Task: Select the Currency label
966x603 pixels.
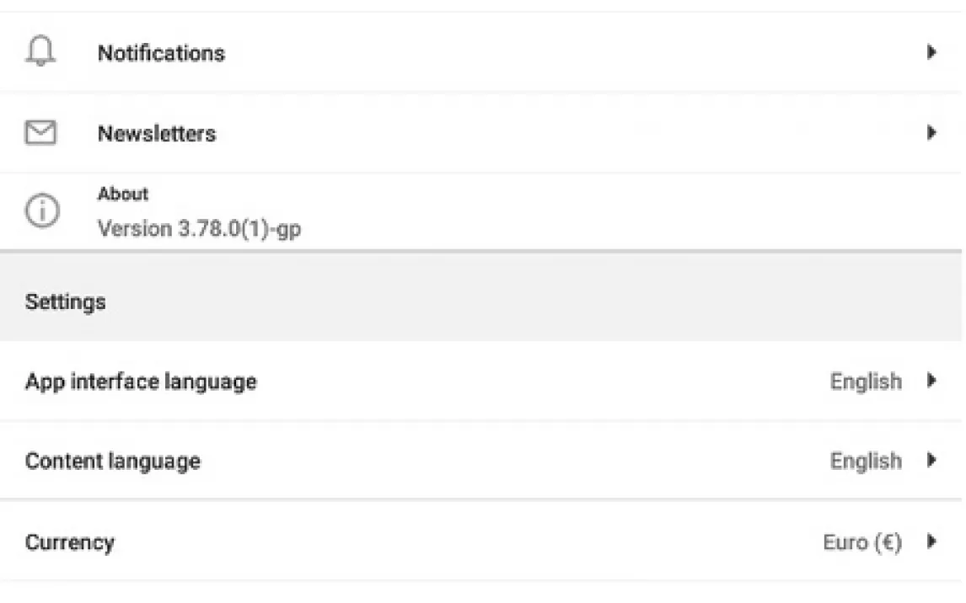Action: (69, 542)
